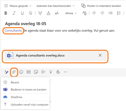Open attached file Agenda consultants overleg.docx

point(40,55)
